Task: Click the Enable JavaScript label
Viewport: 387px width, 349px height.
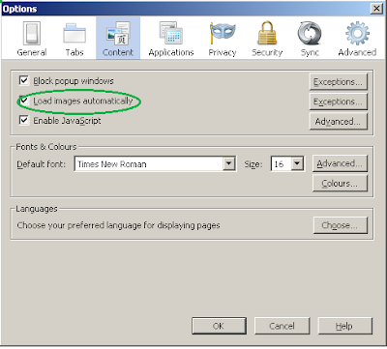Action: (x=67, y=121)
